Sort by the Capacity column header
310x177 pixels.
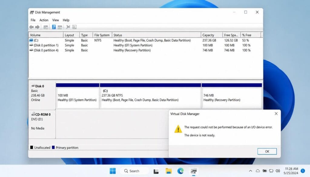coord(212,35)
